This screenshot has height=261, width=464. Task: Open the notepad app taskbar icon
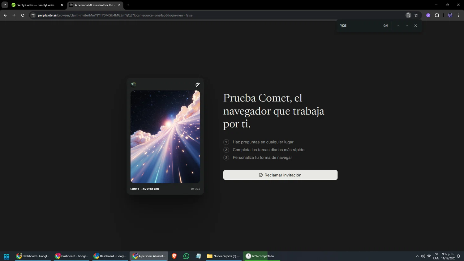pyautogui.click(x=198, y=256)
